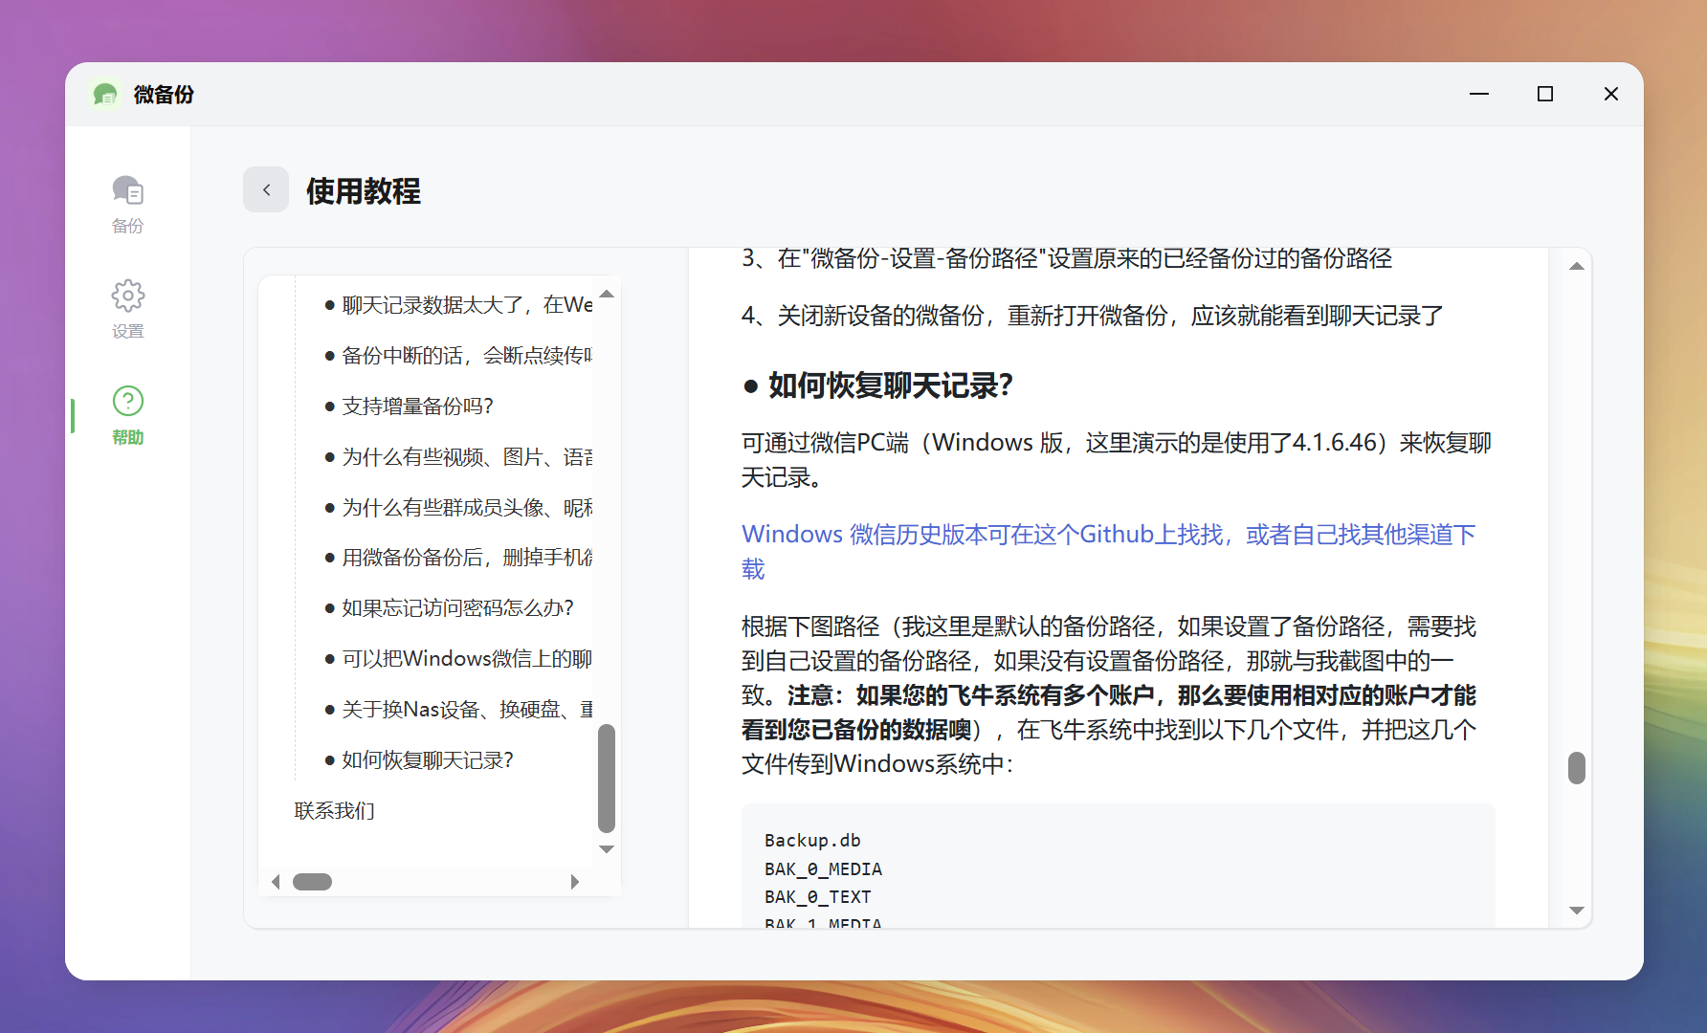This screenshot has width=1707, height=1033.
Task: Close the 微备份 window
Action: click(x=1611, y=94)
